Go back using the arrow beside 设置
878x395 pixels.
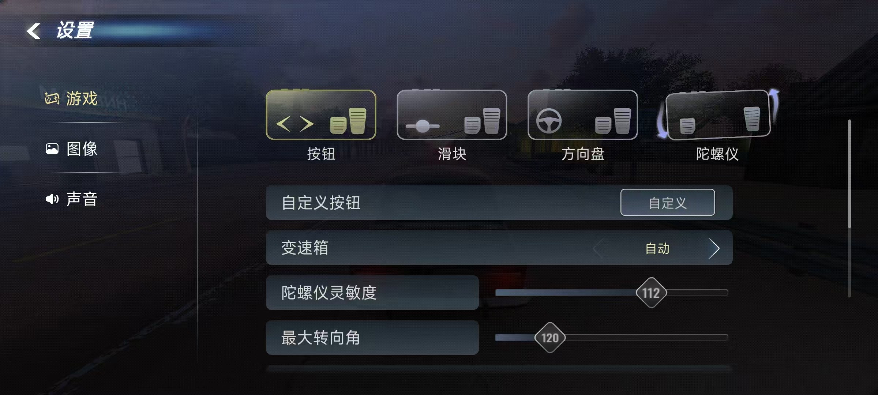point(34,31)
